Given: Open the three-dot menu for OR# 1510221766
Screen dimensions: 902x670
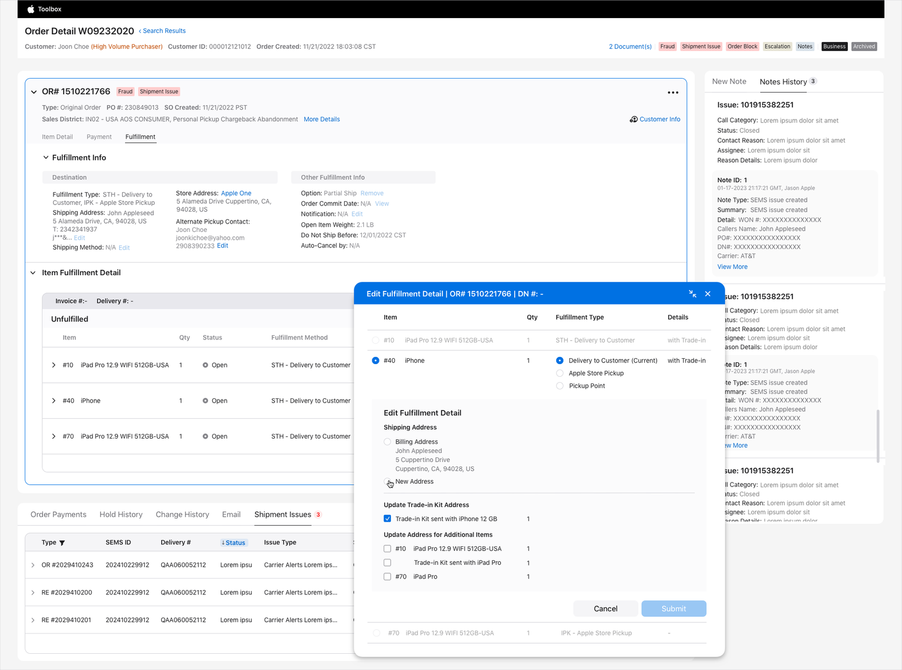Looking at the screenshot, I should click(673, 93).
